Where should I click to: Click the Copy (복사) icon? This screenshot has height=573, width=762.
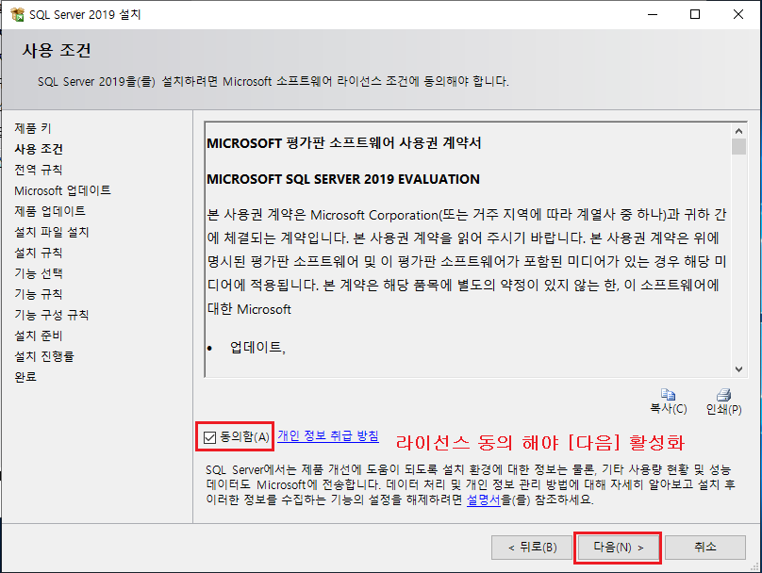pyautogui.click(x=668, y=394)
